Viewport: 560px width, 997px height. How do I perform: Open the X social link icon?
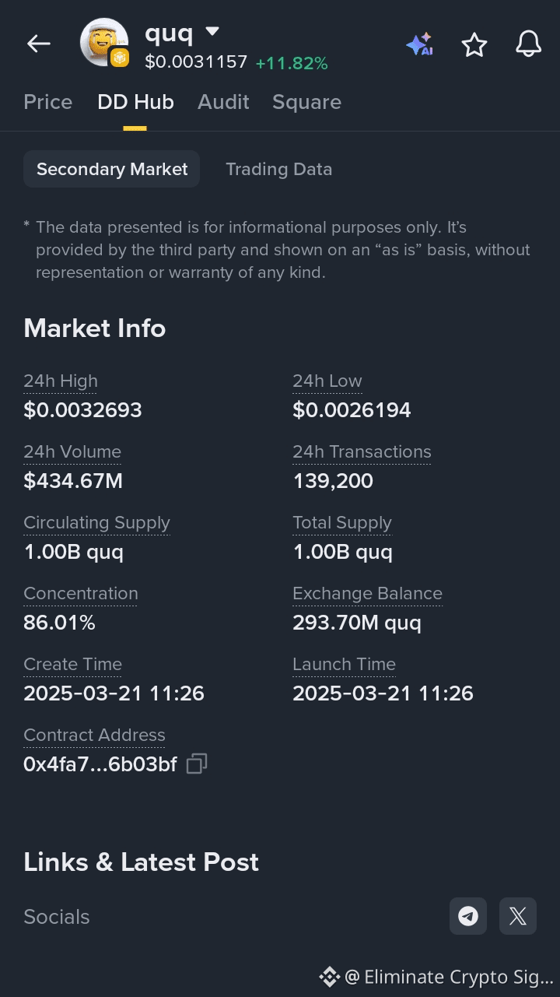518,916
